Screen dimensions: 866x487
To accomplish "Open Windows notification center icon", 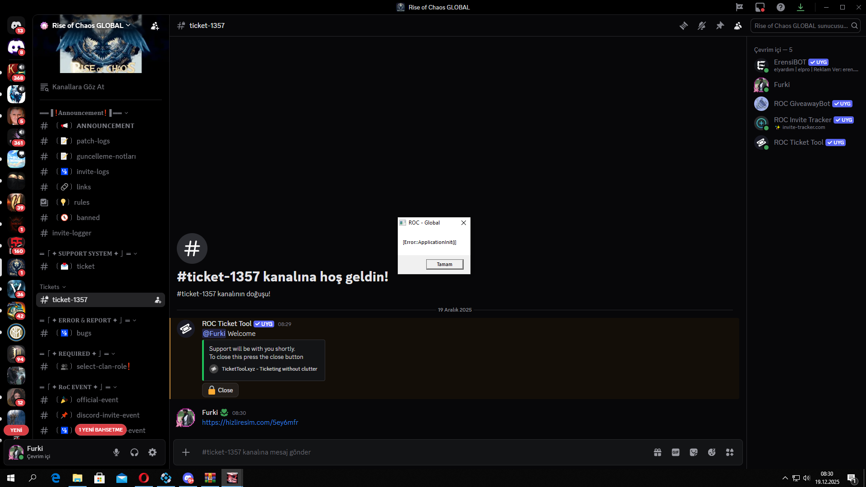I will coord(852,478).
